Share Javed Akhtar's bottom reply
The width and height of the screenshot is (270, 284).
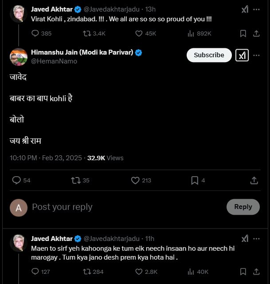click(256, 272)
